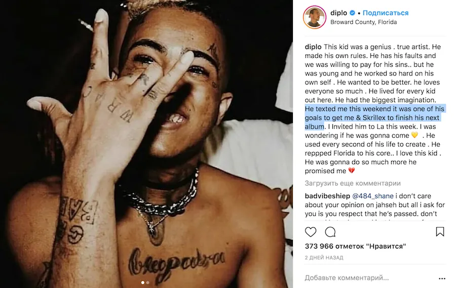Viewport: 456px width, 288px height.
Task: Open the @484_shane mention link
Action: (x=373, y=196)
